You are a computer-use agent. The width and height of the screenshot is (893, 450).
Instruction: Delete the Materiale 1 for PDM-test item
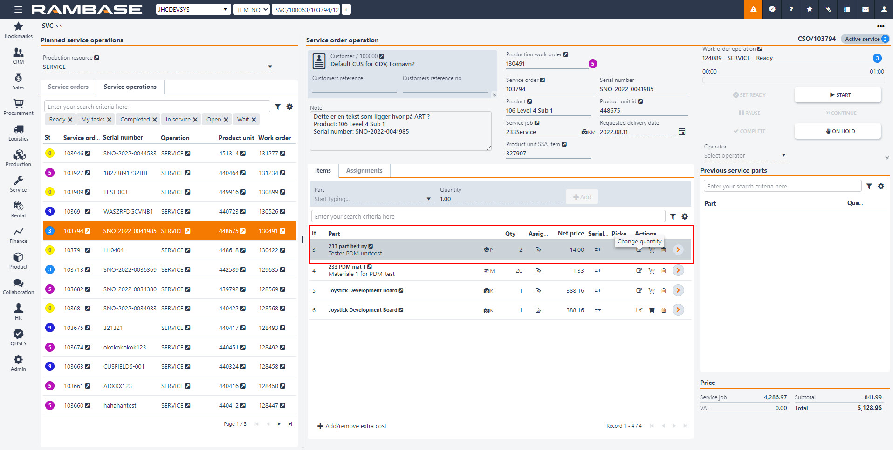click(664, 271)
